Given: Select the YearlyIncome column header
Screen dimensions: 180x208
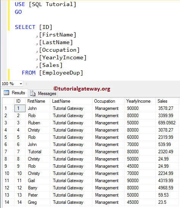Looking at the screenshot, I should [x=140, y=101].
